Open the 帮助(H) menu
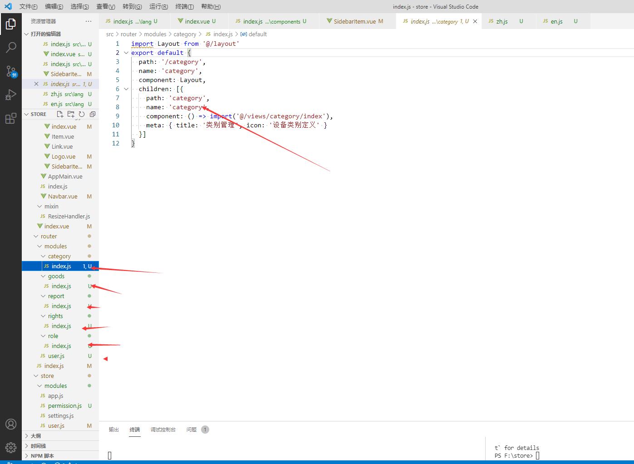 pyautogui.click(x=211, y=6)
